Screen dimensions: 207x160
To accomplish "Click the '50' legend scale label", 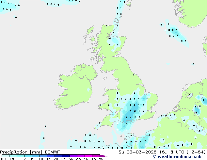I will coord(101,159).
